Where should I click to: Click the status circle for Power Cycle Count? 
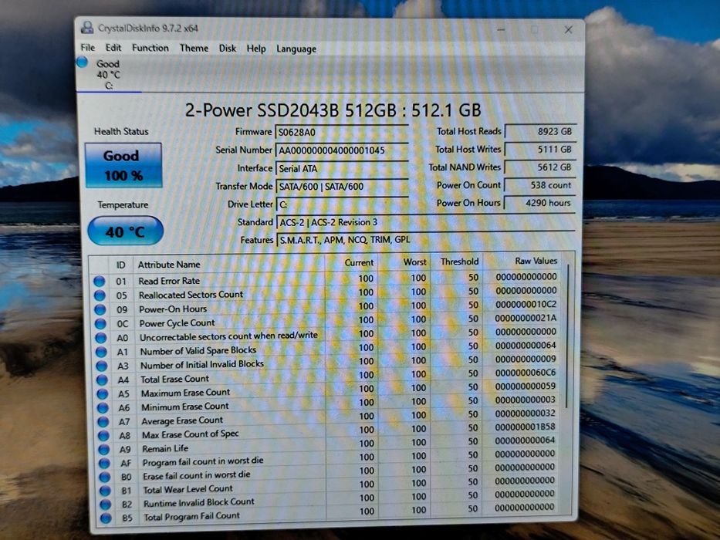[100, 324]
